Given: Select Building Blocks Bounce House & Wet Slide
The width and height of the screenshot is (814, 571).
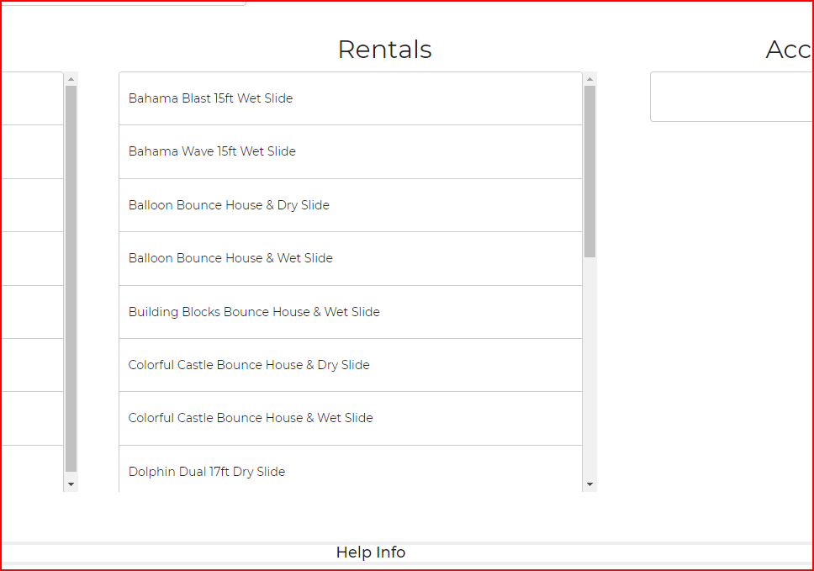Looking at the screenshot, I should coord(254,312).
